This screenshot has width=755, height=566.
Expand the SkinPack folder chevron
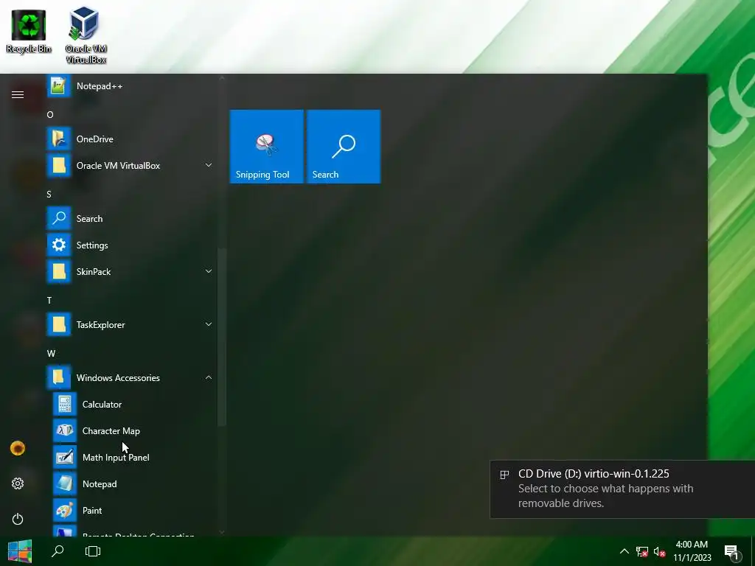tap(209, 271)
